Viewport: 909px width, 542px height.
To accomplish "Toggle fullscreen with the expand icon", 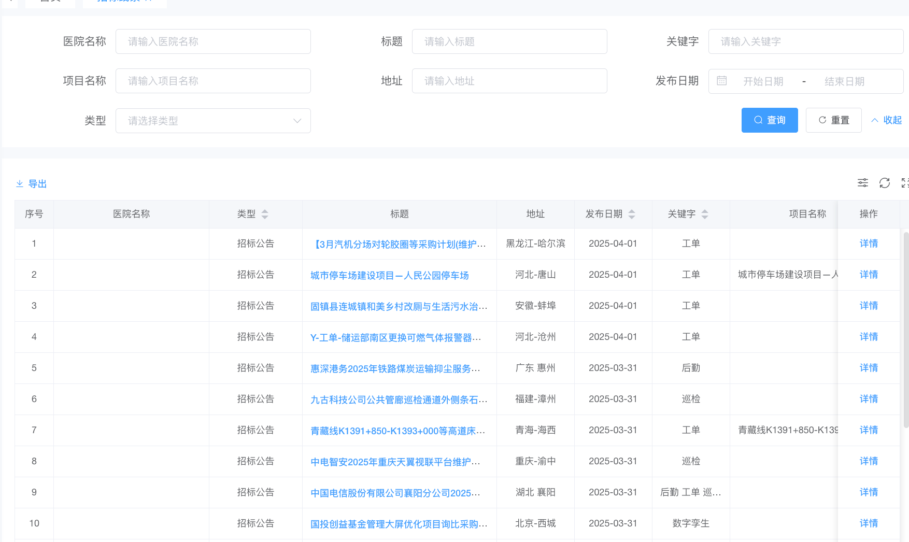I will click(x=905, y=183).
